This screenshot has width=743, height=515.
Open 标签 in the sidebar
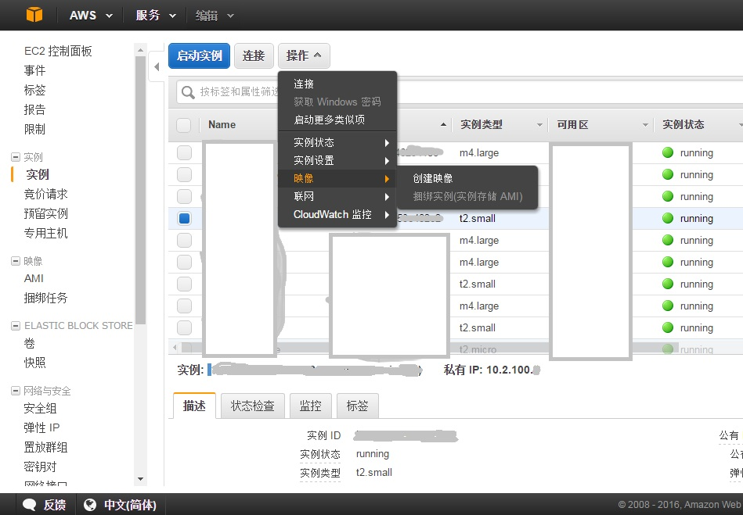click(x=34, y=90)
